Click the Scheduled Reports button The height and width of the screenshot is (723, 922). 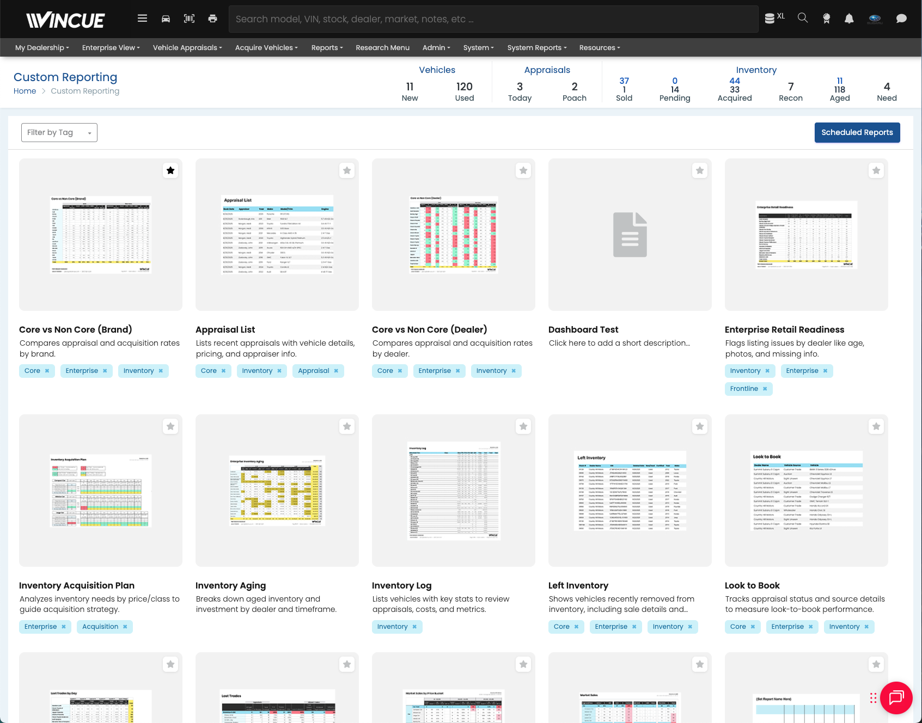[857, 132]
